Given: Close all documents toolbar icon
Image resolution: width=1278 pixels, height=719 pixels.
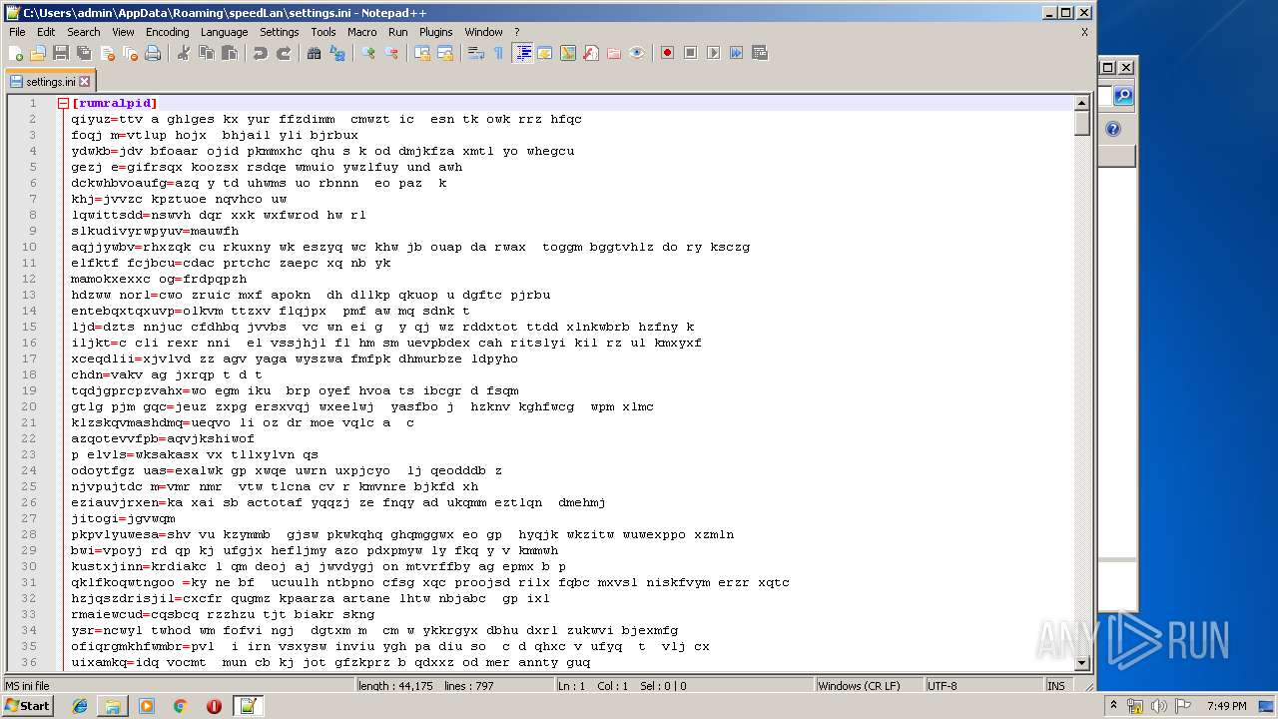Looking at the screenshot, I should pyautogui.click(x=130, y=53).
